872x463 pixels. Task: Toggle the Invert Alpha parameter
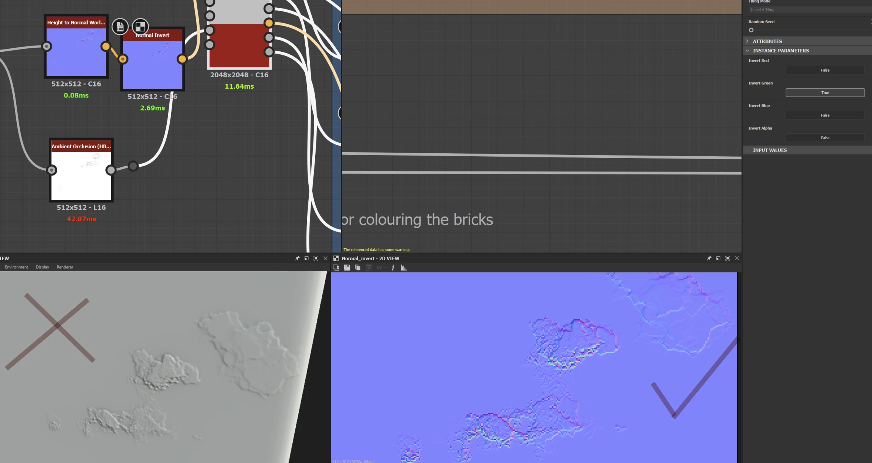[825, 138]
